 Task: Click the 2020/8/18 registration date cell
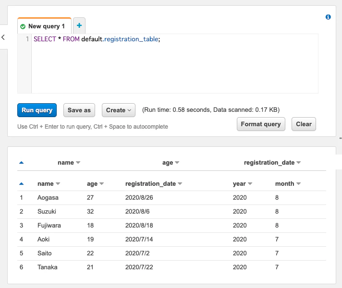click(139, 226)
